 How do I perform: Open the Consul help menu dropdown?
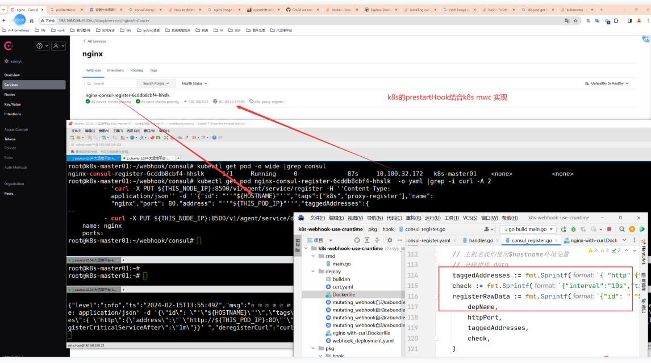(43, 46)
